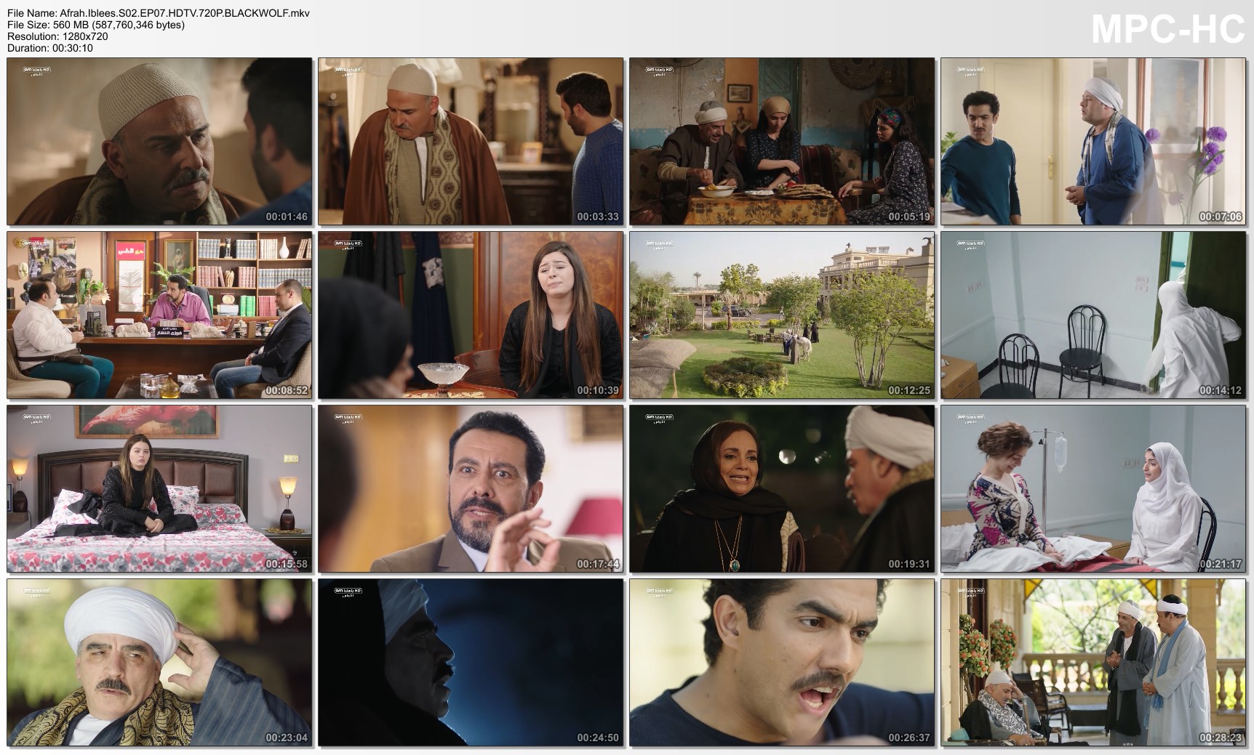Click the 00:21:17 timestamp label

(1221, 564)
